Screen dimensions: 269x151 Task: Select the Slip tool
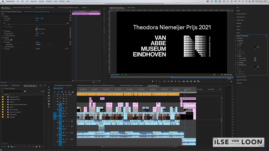click(49, 98)
